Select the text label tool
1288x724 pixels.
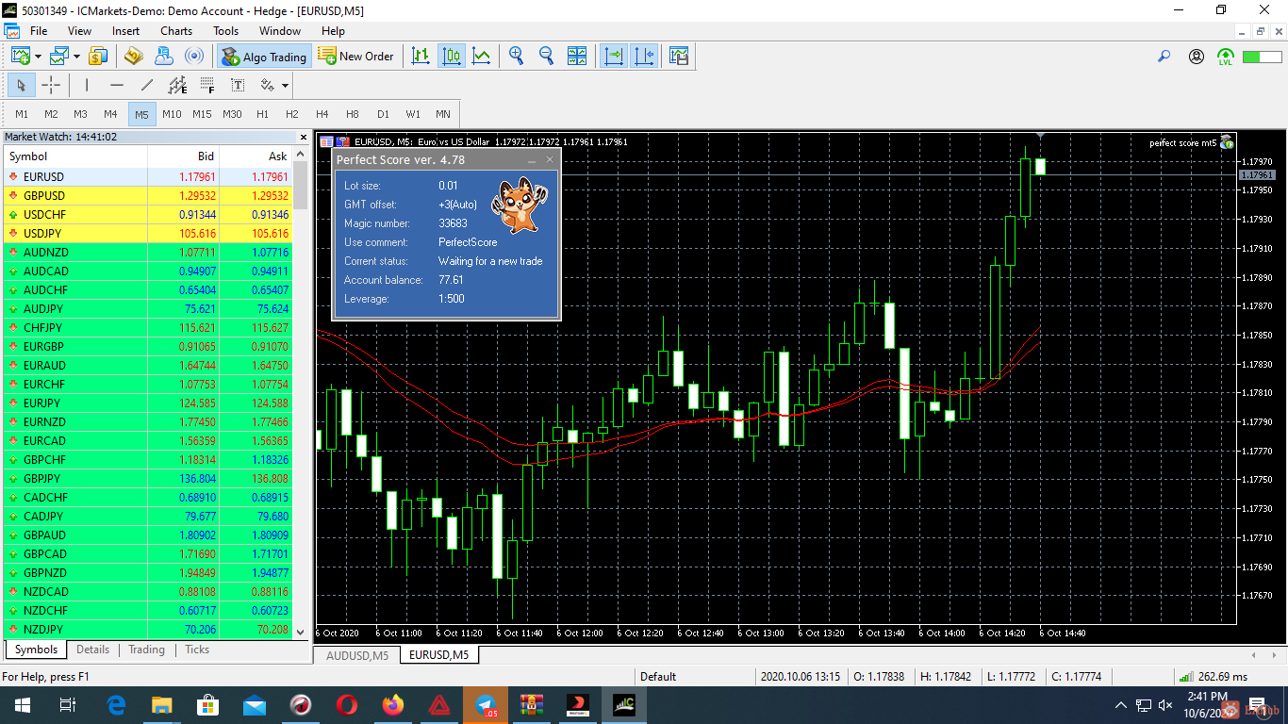(238, 85)
